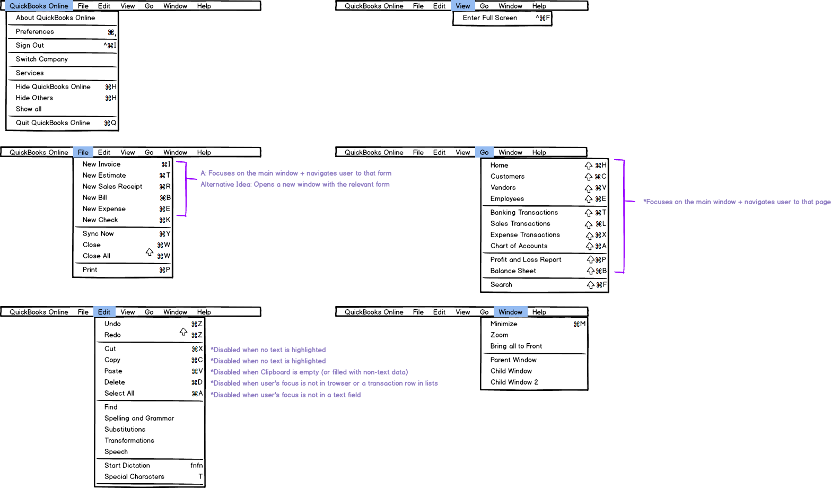Select Enter Full Screen in View menu
This screenshot has width=831, height=488.
point(502,18)
